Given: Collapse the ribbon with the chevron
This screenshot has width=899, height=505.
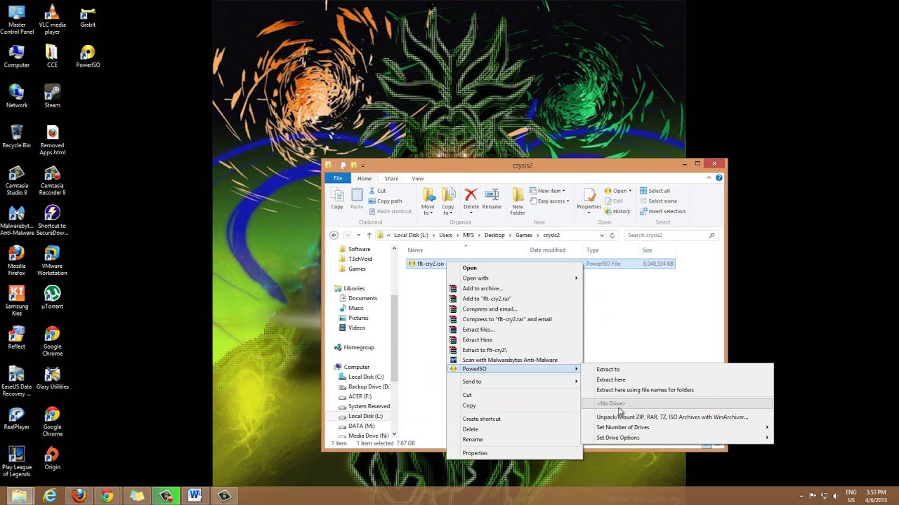Looking at the screenshot, I should [709, 178].
